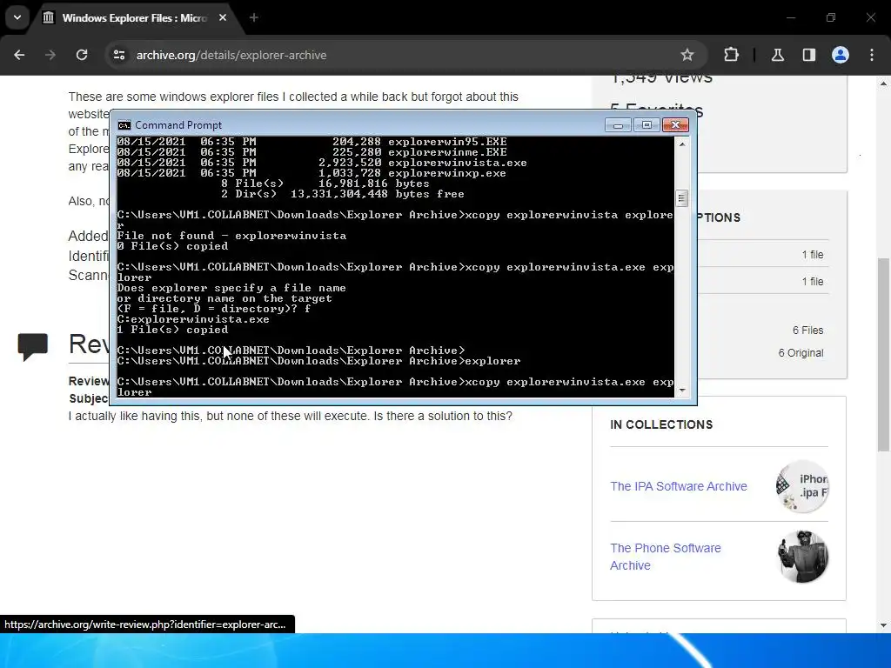Select Windows Explorer Files browser tab

[134, 18]
